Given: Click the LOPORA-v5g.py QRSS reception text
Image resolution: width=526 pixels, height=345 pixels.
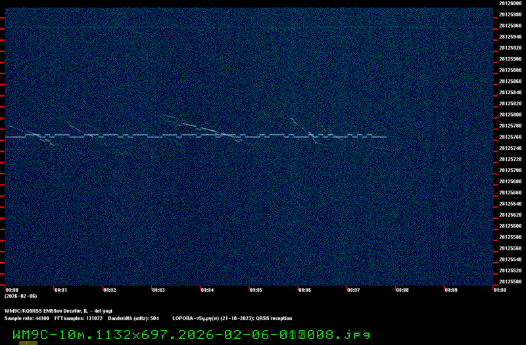Looking at the screenshot, I should click(232, 319).
